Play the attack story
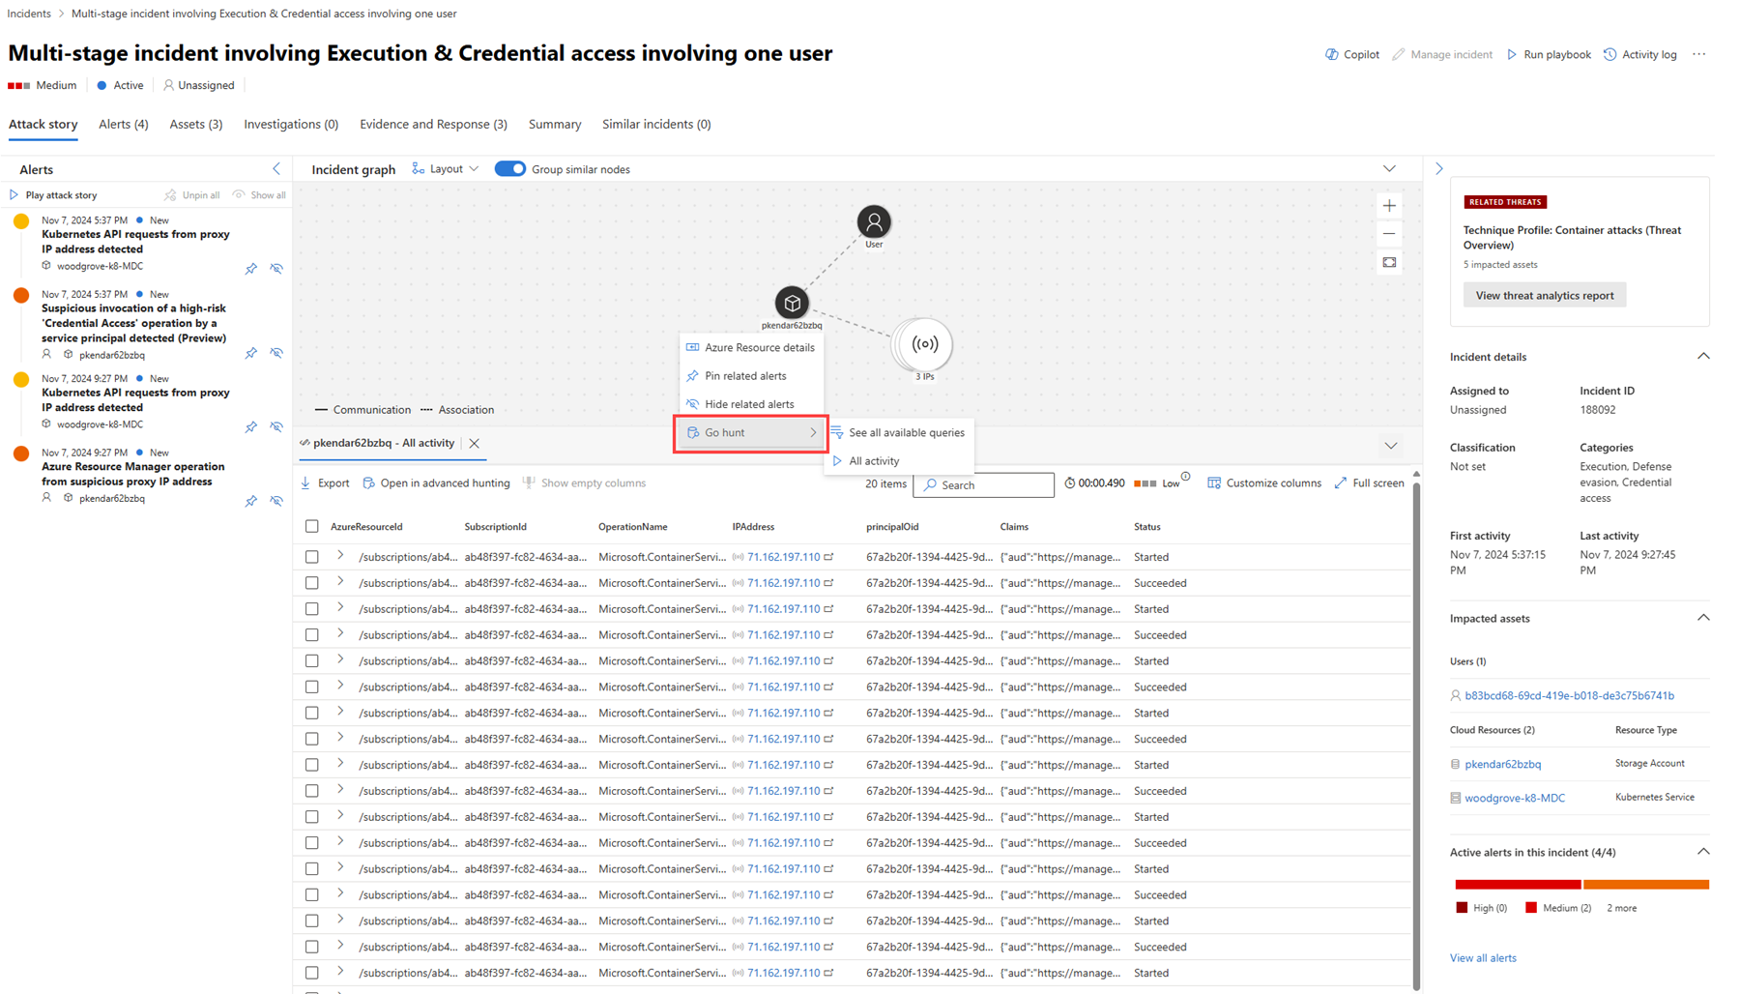 point(53,195)
